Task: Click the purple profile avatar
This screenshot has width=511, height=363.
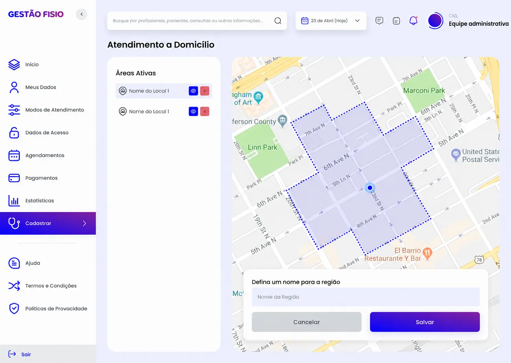Action: (x=435, y=21)
